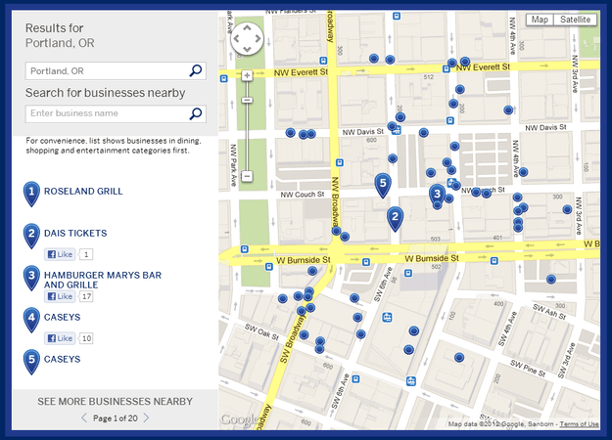Screen dimensions: 612x440
Task: Switch map to Satellite view
Action: coord(575,20)
